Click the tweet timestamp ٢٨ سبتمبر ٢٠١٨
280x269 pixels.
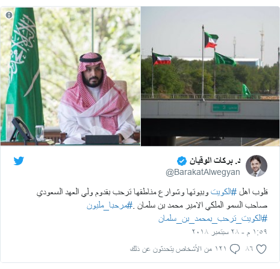(x=229, y=232)
